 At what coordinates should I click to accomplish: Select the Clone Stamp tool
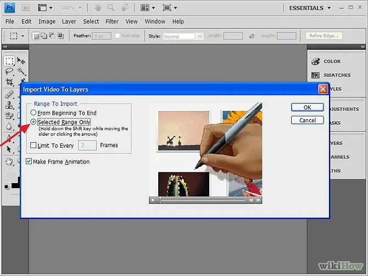[9, 105]
